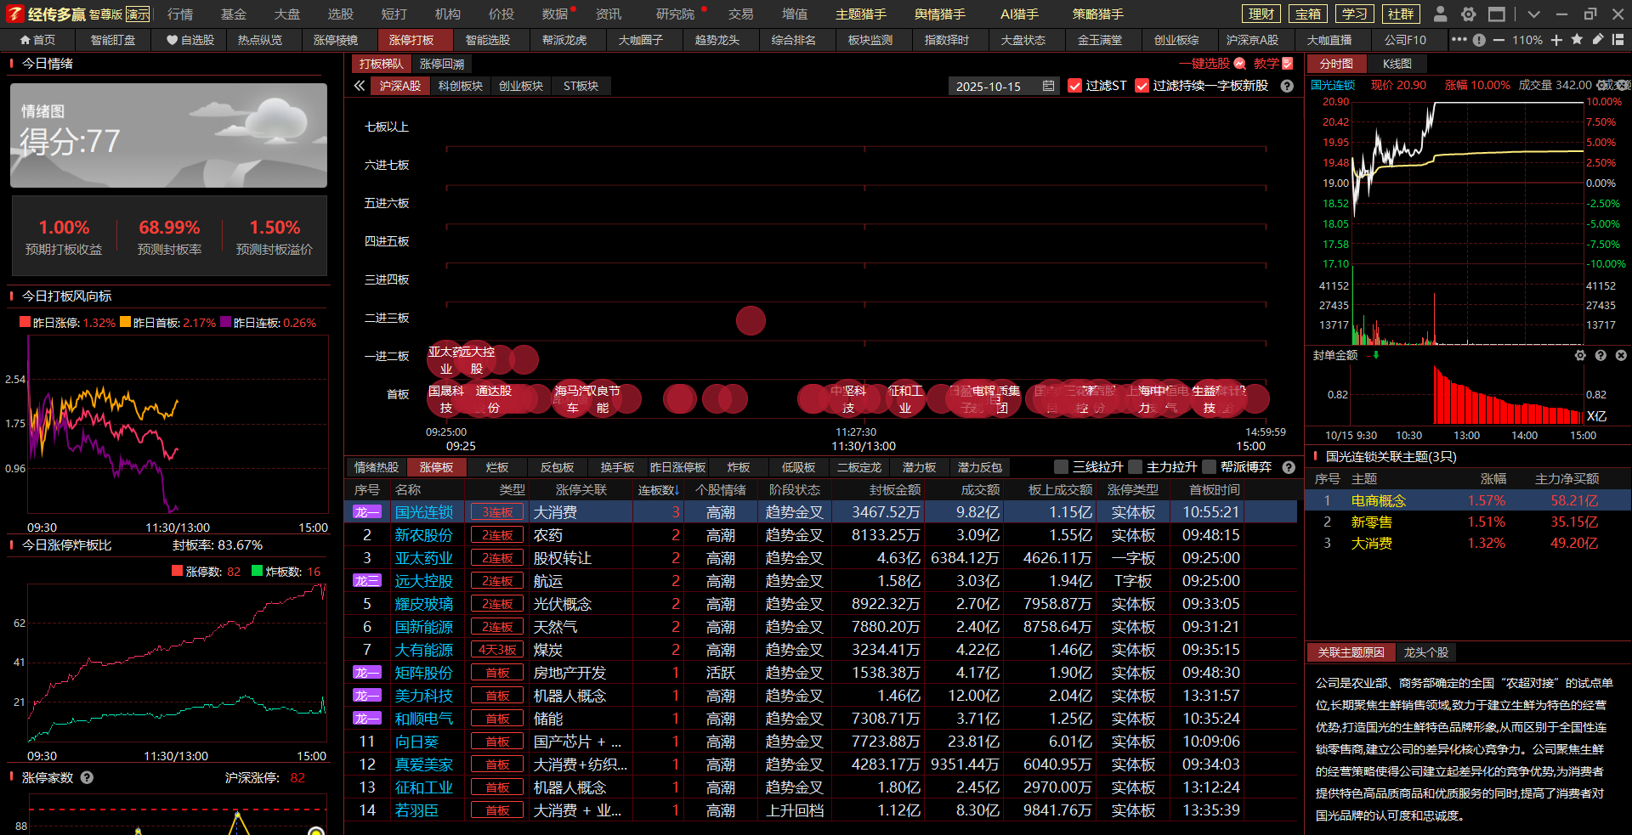Uncheck the 过滤ST checkbox
This screenshot has height=835, width=1632.
(1074, 86)
